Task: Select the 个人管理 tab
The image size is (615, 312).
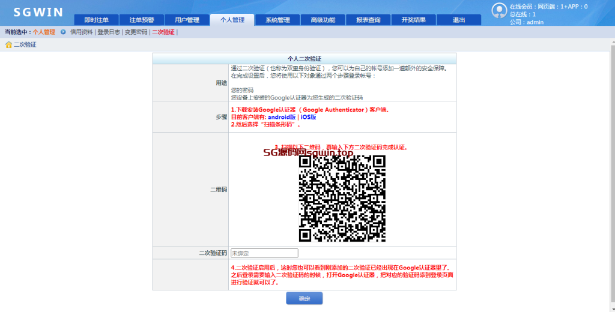Action: [232, 20]
